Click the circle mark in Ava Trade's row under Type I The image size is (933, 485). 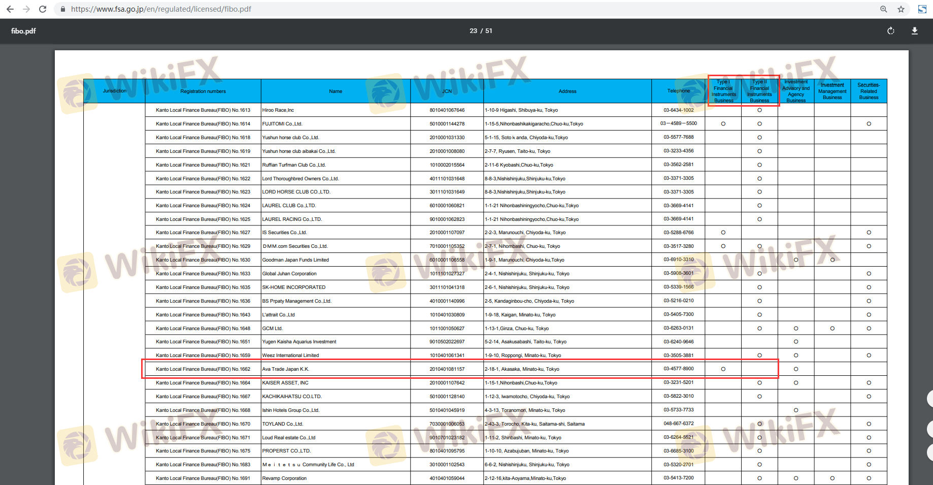(x=723, y=369)
